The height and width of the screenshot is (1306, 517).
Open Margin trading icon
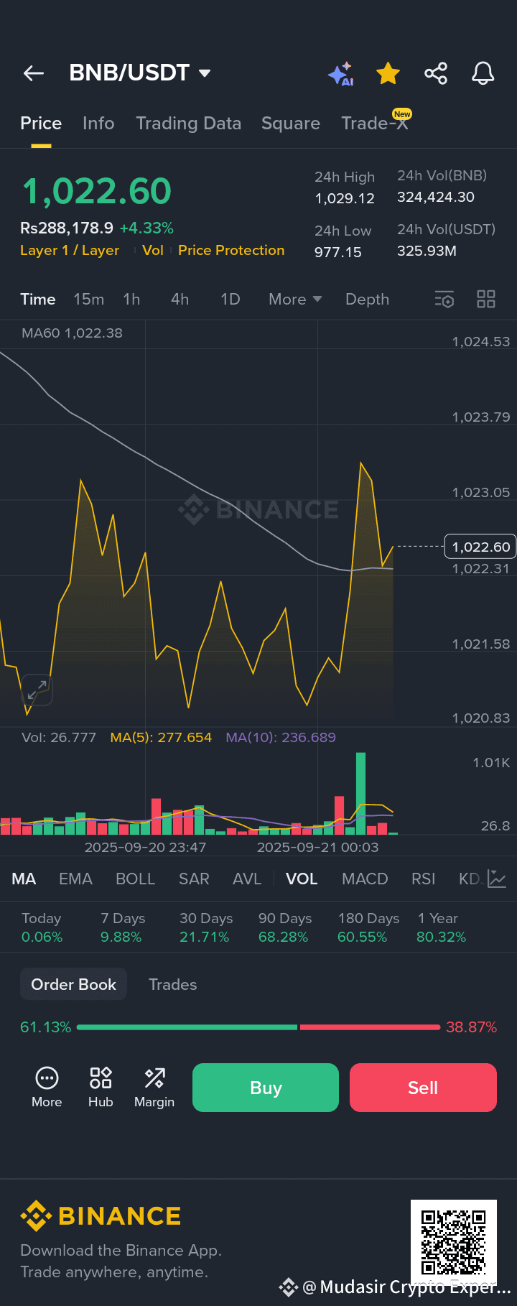point(154,1087)
